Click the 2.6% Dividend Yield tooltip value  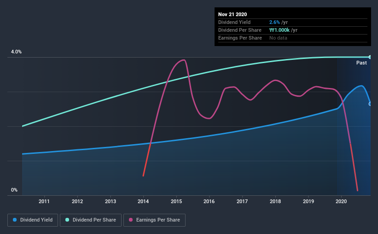pos(274,22)
